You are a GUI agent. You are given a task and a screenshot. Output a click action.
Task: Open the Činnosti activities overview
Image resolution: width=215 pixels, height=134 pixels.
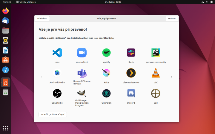pyautogui.click(x=7, y=2)
